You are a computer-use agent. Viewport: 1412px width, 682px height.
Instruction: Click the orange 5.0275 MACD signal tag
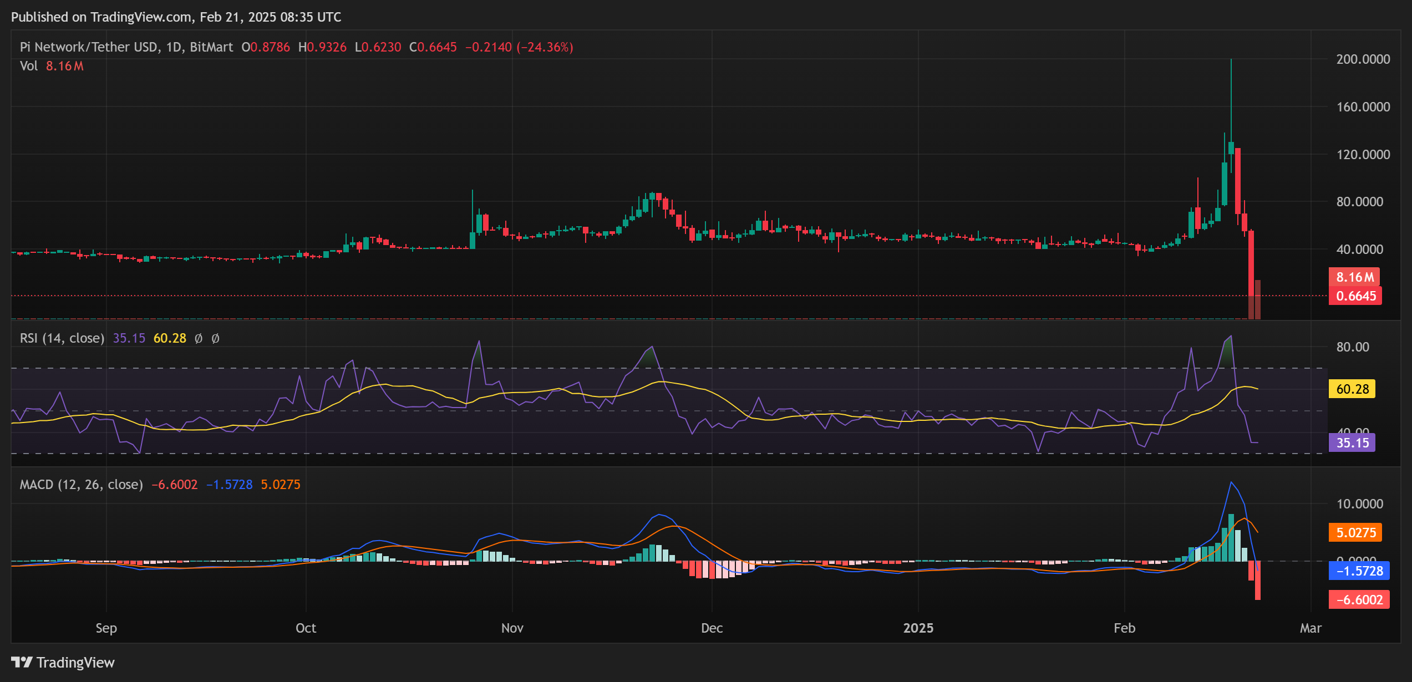(x=1355, y=533)
